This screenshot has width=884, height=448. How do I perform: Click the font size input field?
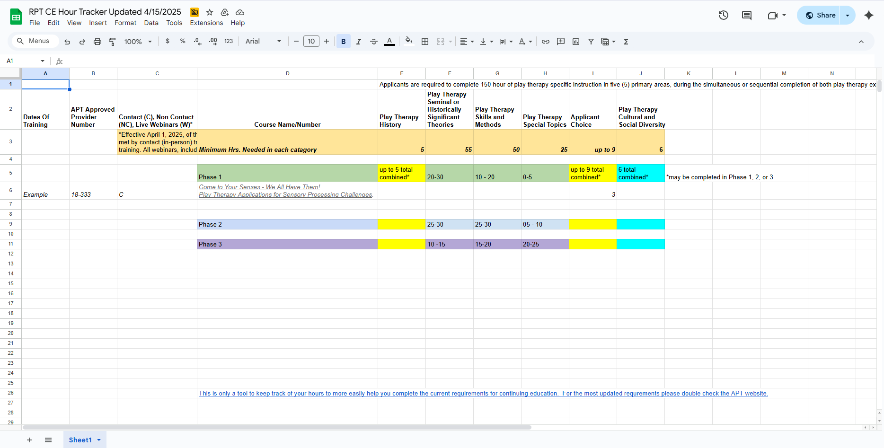pos(311,42)
